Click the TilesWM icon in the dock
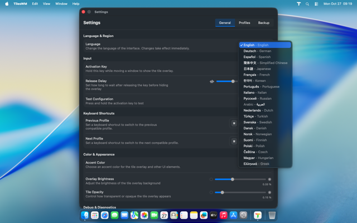This screenshot has height=223, width=357. point(258,215)
